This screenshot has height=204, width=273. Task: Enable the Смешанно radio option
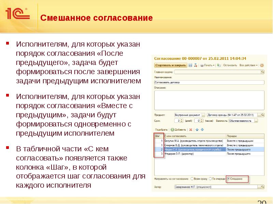pos(229,179)
